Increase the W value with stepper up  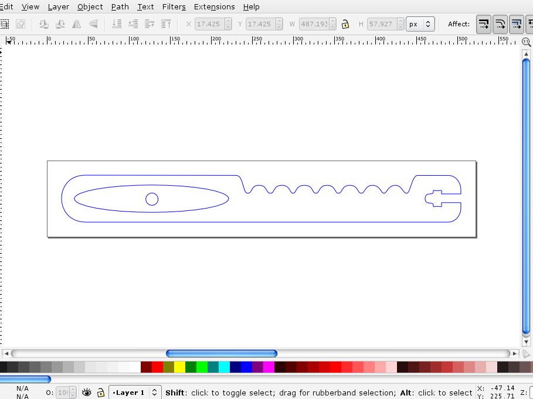tap(333, 21)
